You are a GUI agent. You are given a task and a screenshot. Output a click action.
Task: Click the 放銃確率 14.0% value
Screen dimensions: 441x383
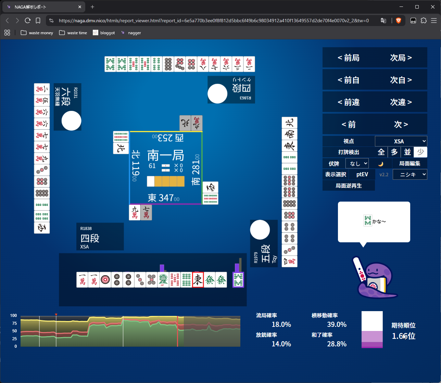[281, 344]
